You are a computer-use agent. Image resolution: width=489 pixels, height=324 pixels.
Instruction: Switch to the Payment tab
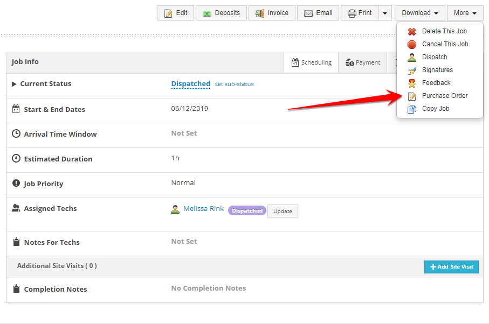coord(363,62)
